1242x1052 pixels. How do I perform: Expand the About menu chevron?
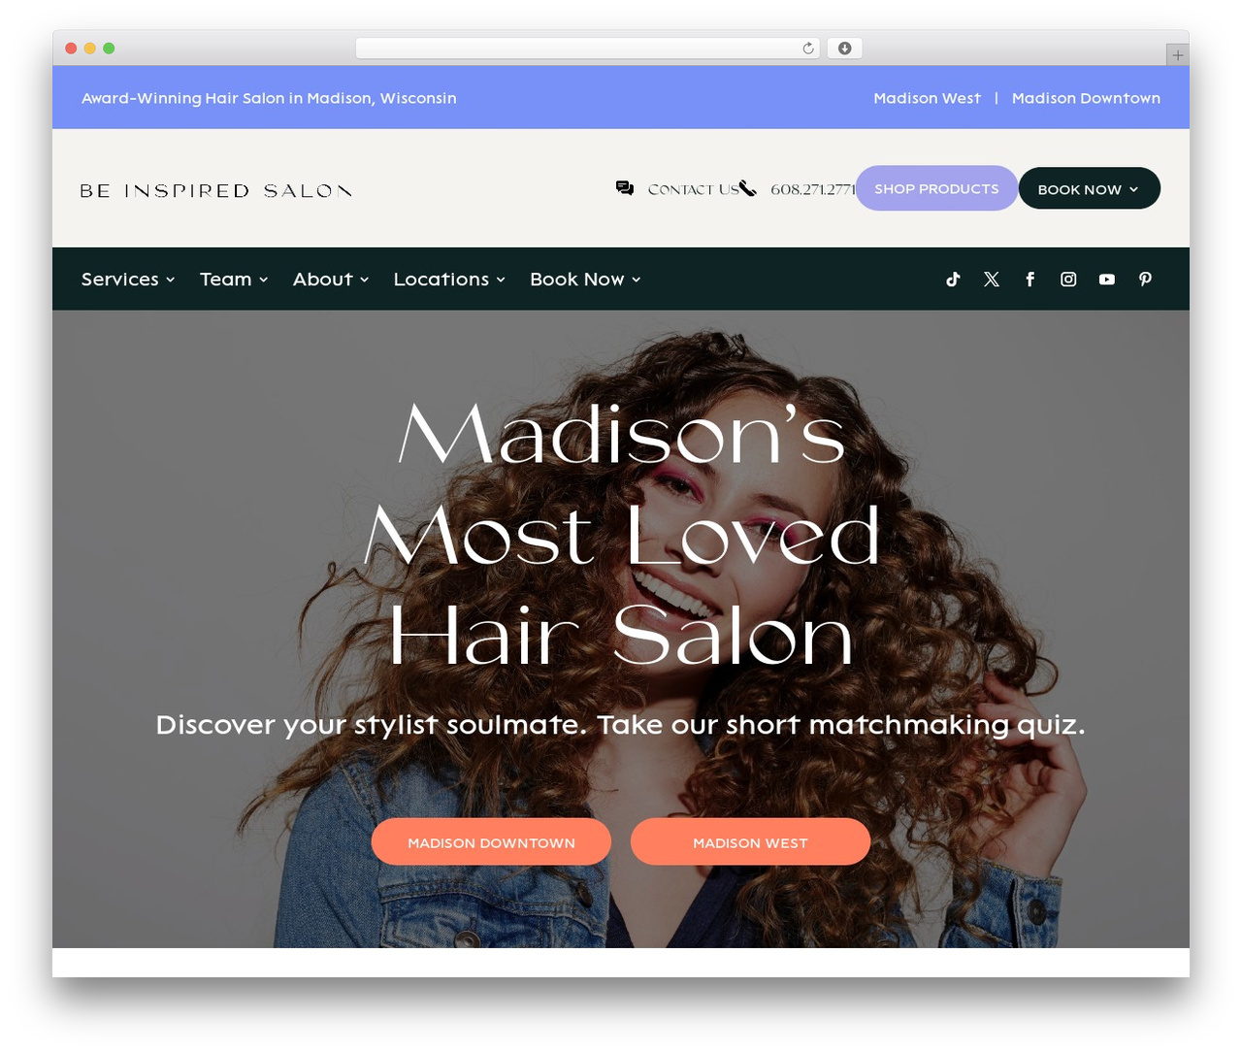(365, 279)
